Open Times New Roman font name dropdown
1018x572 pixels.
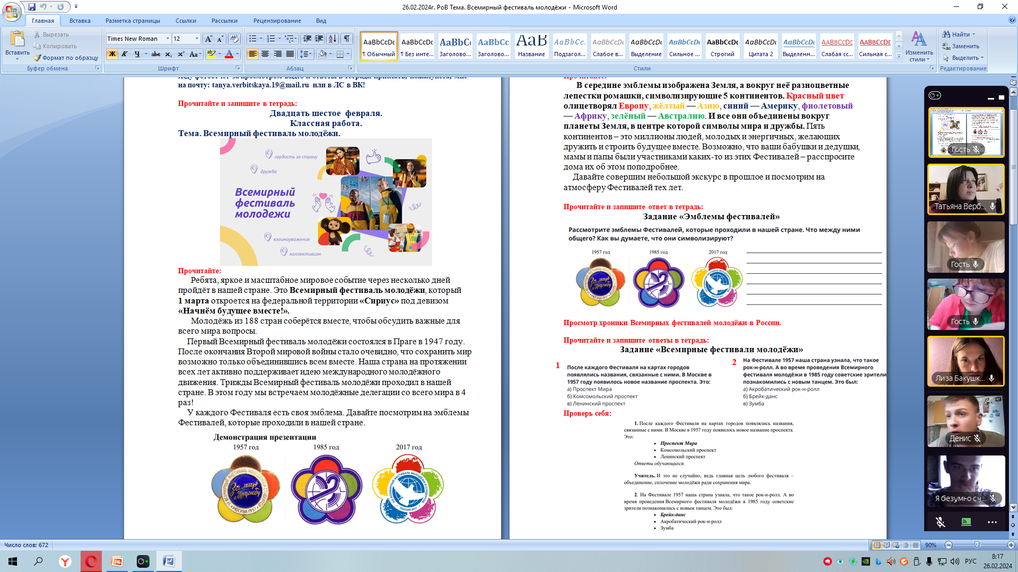click(x=168, y=39)
